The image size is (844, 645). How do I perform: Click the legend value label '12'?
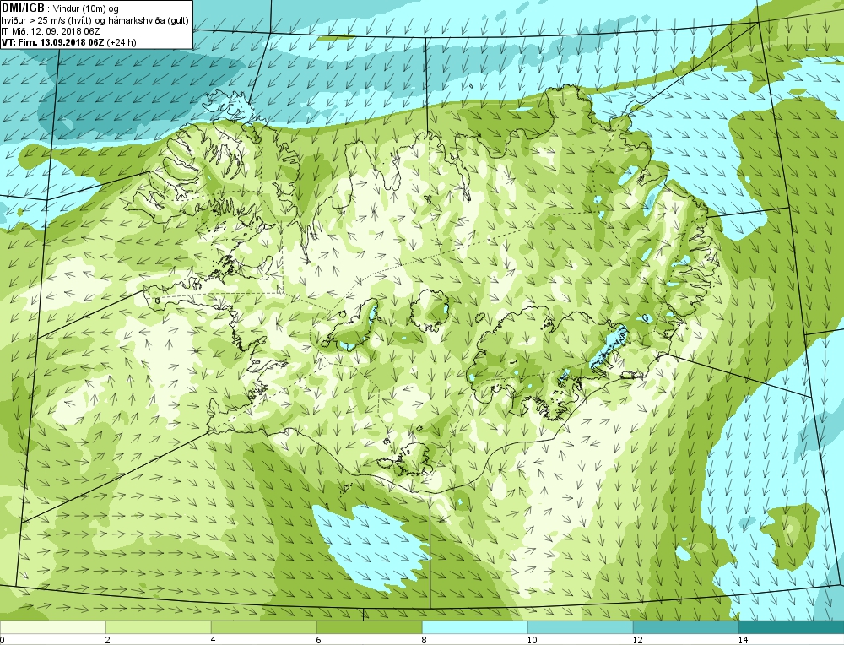pos(637,640)
